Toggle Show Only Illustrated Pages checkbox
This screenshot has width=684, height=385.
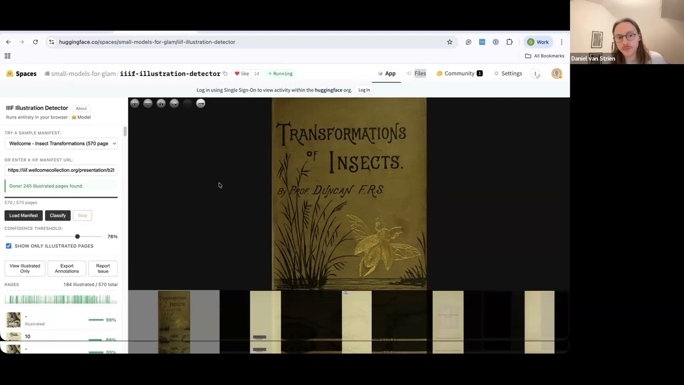pyautogui.click(x=9, y=246)
